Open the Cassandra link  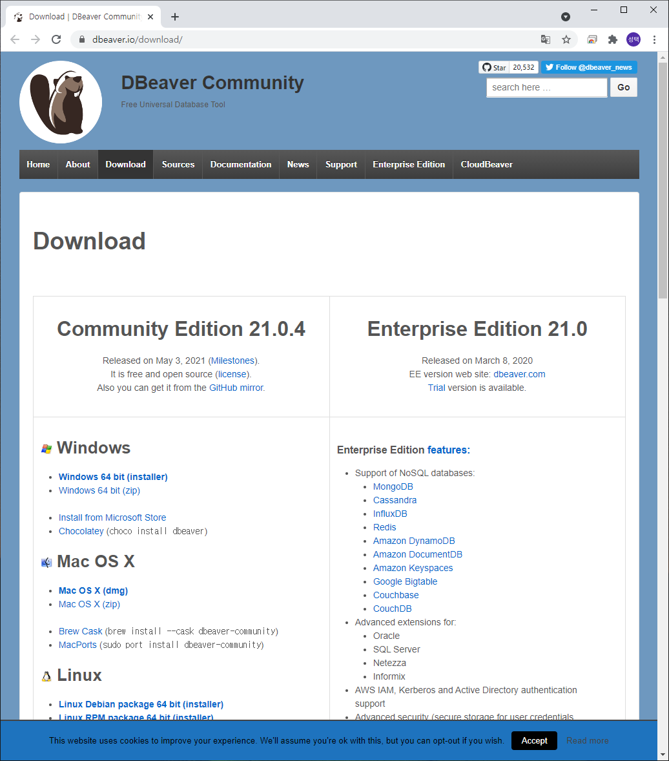(x=395, y=501)
